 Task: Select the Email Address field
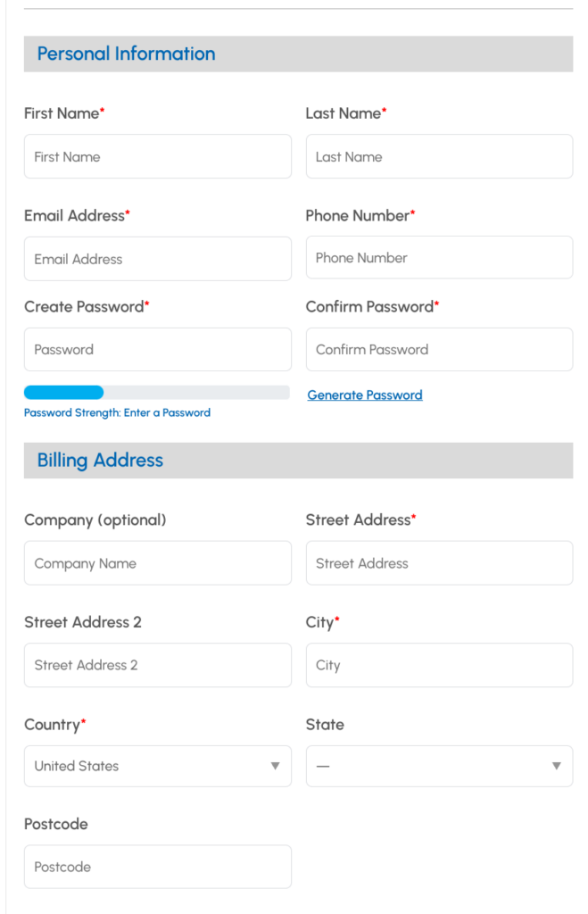157,259
